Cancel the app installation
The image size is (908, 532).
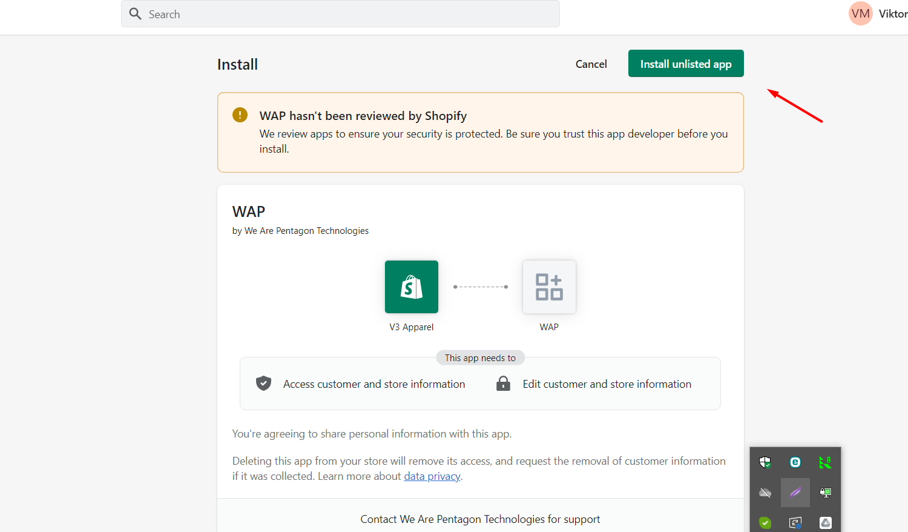[x=591, y=64]
